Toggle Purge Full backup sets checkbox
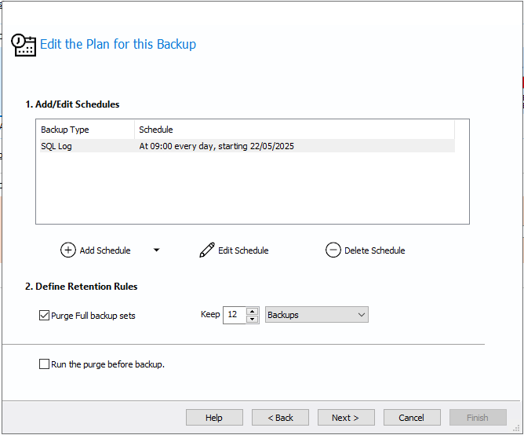 [44, 315]
